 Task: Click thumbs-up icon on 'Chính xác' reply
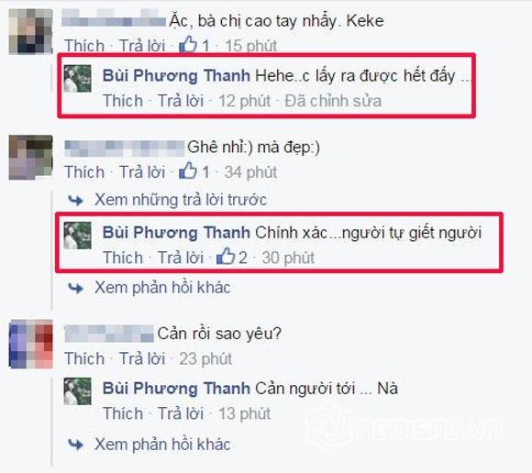click(x=226, y=257)
